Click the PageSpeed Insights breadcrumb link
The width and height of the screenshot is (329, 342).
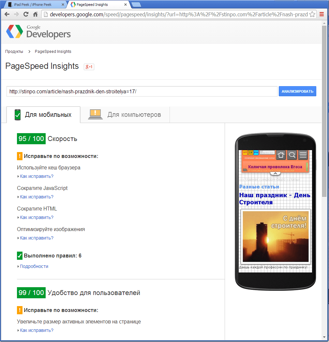click(x=53, y=52)
